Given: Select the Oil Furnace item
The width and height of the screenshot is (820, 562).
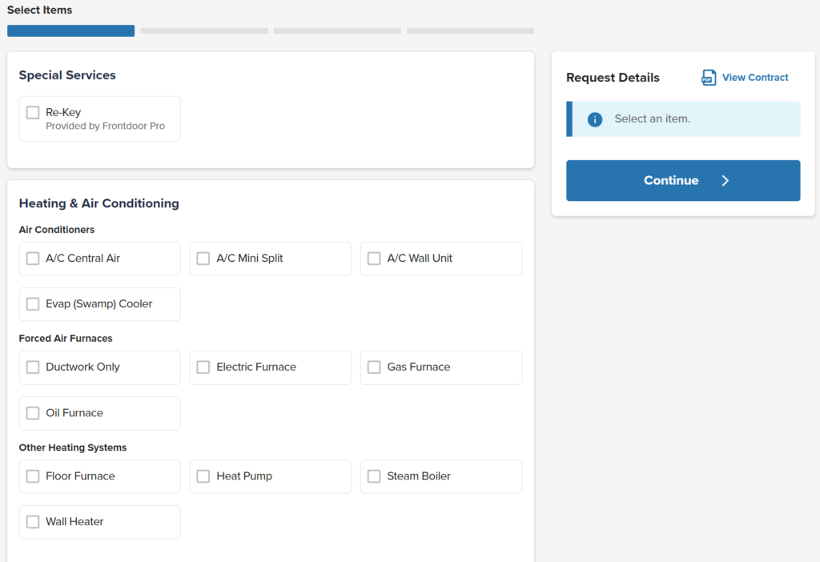Looking at the screenshot, I should 32,412.
